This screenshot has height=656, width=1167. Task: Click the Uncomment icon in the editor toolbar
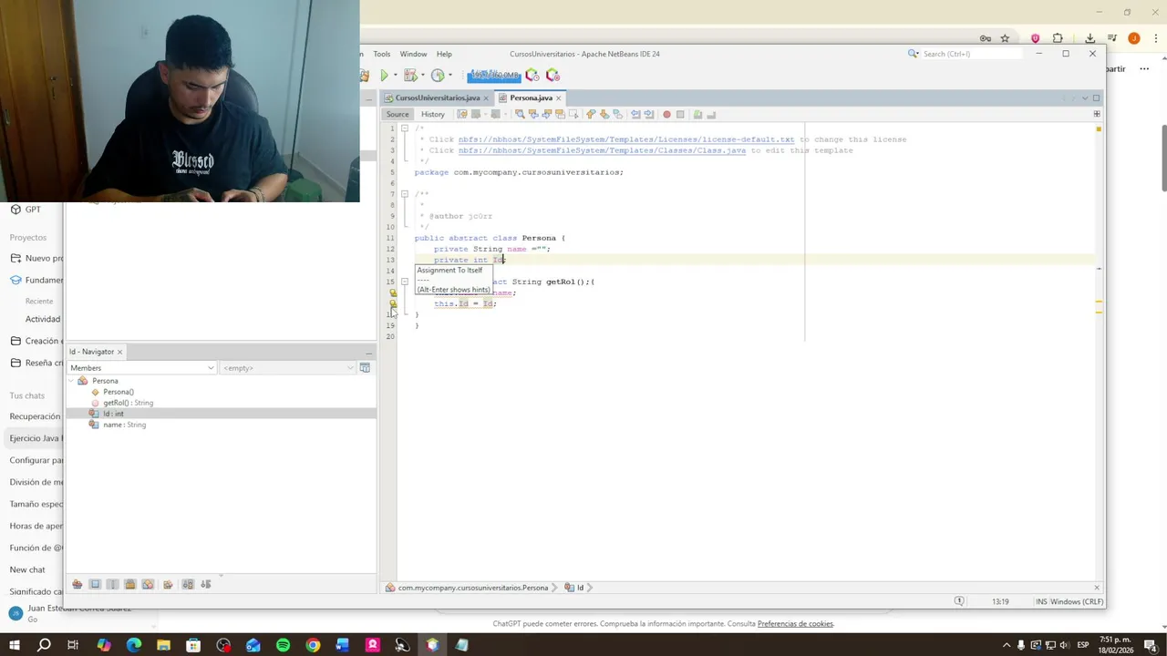pos(711,114)
